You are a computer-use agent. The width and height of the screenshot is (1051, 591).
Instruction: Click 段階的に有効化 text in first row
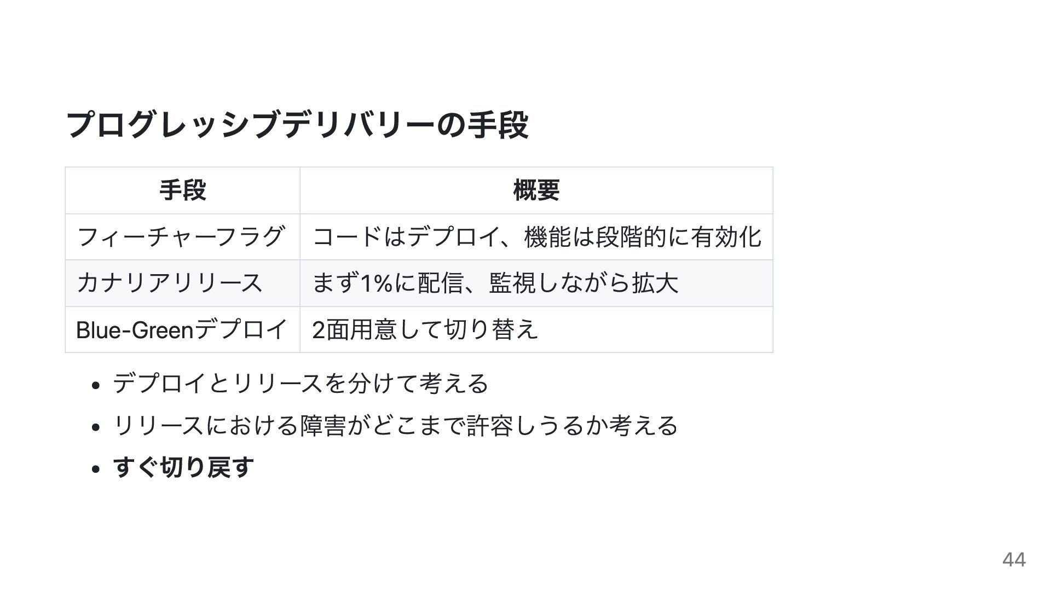679,237
